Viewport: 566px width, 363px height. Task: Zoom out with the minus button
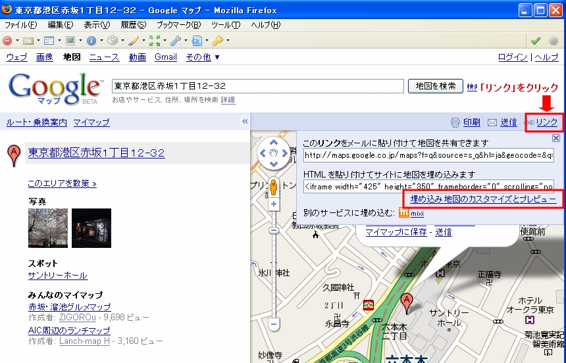[x=274, y=324]
